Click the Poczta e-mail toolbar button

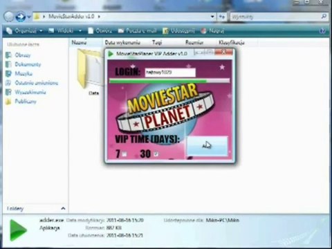(137, 30)
